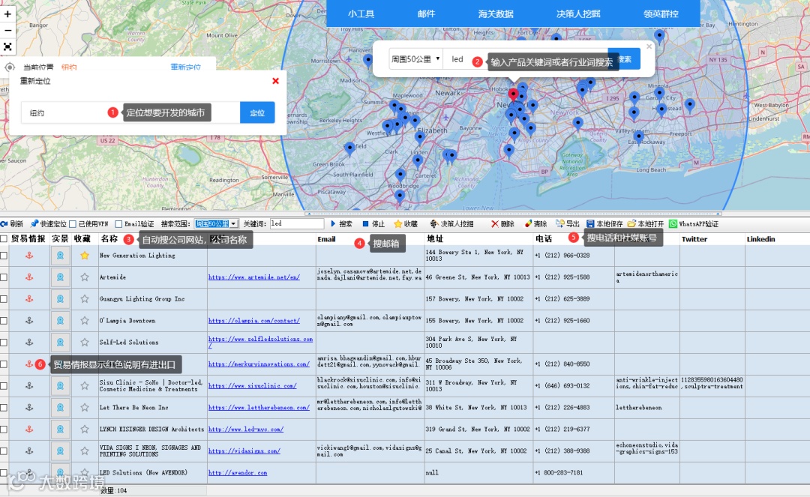Switch to the 决策人挖掘 tab
Screen dimensions: 810x497
pyautogui.click(x=578, y=14)
